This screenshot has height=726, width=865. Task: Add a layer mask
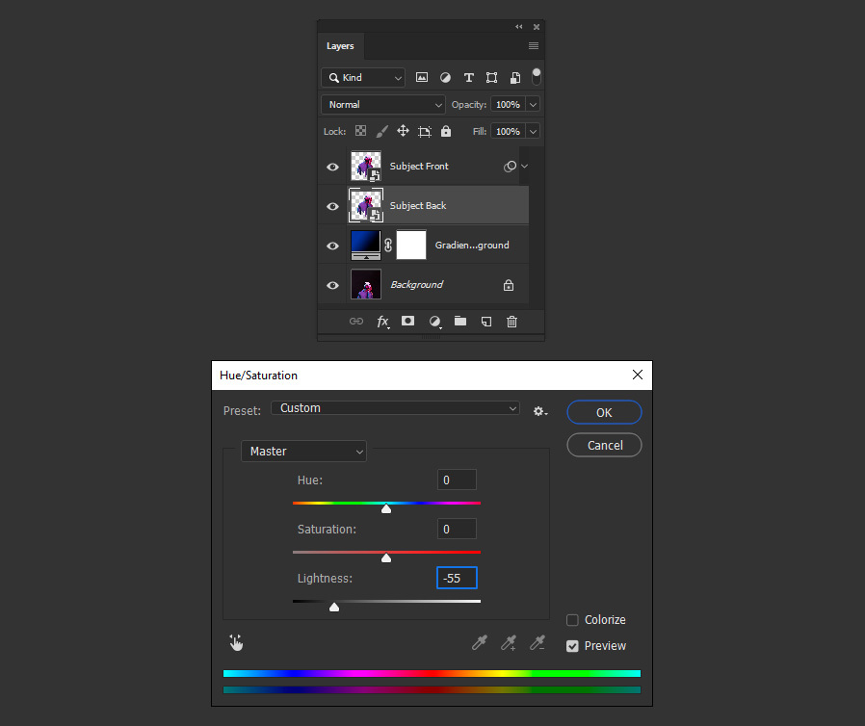coord(407,321)
